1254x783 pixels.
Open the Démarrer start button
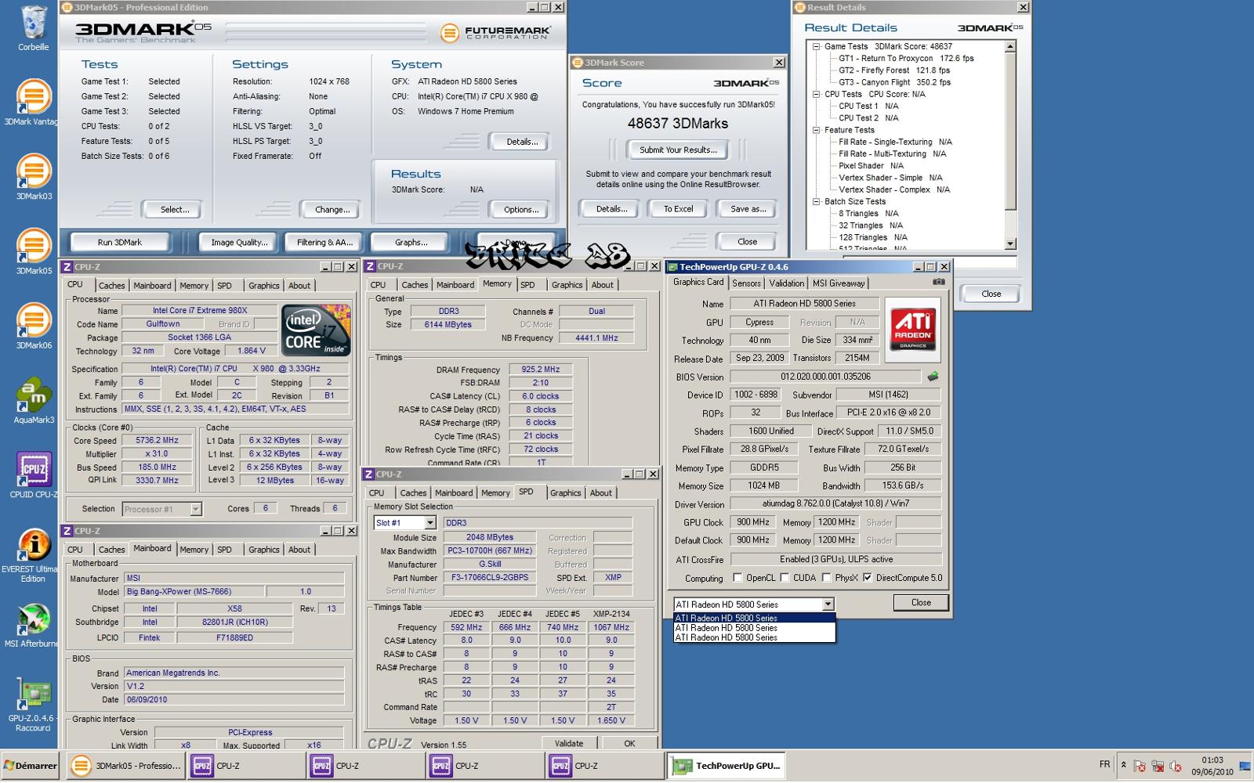tap(31, 766)
